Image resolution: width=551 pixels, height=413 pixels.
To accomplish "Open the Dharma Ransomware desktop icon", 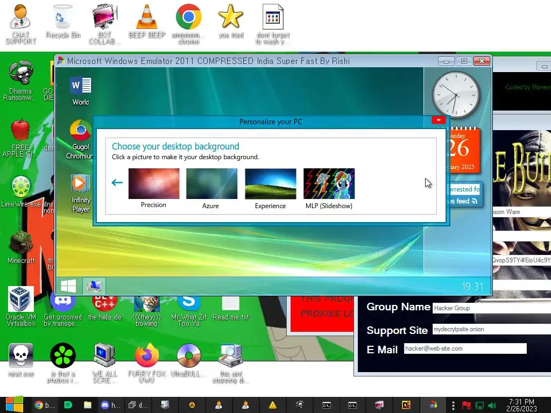I will pos(20,81).
